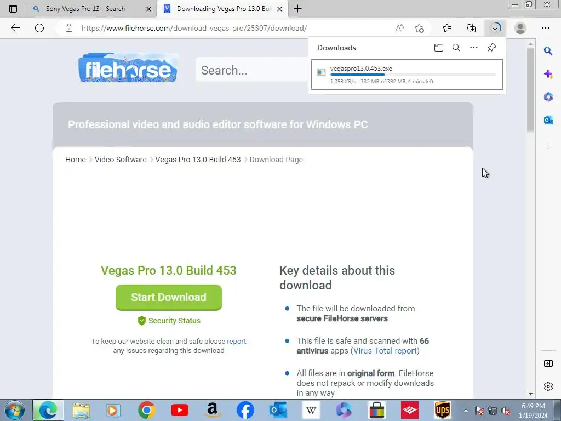Image resolution: width=561 pixels, height=421 pixels.
Task: View site information lock icon
Action: [69, 28]
